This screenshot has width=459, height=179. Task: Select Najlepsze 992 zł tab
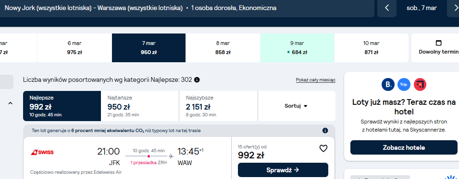tap(62, 106)
